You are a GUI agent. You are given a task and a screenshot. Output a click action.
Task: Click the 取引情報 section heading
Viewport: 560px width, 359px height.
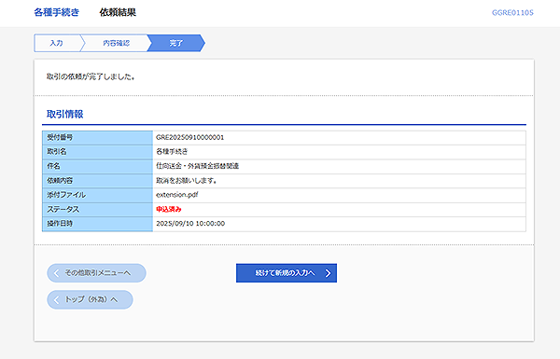64,114
